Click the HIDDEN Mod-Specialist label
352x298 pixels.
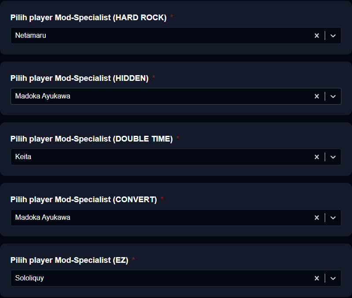[x=80, y=78]
